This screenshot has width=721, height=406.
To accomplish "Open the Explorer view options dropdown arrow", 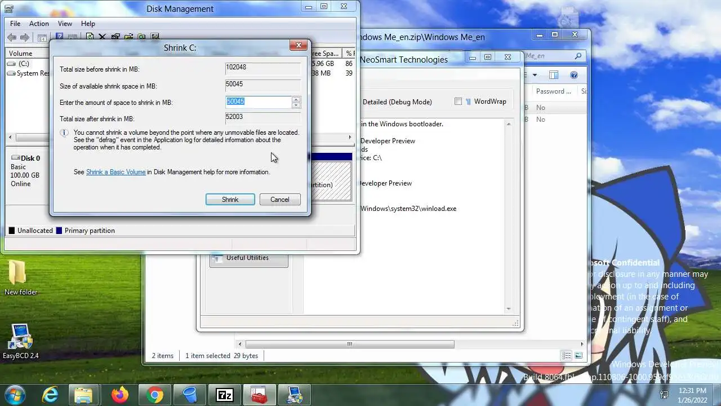I will [535, 75].
